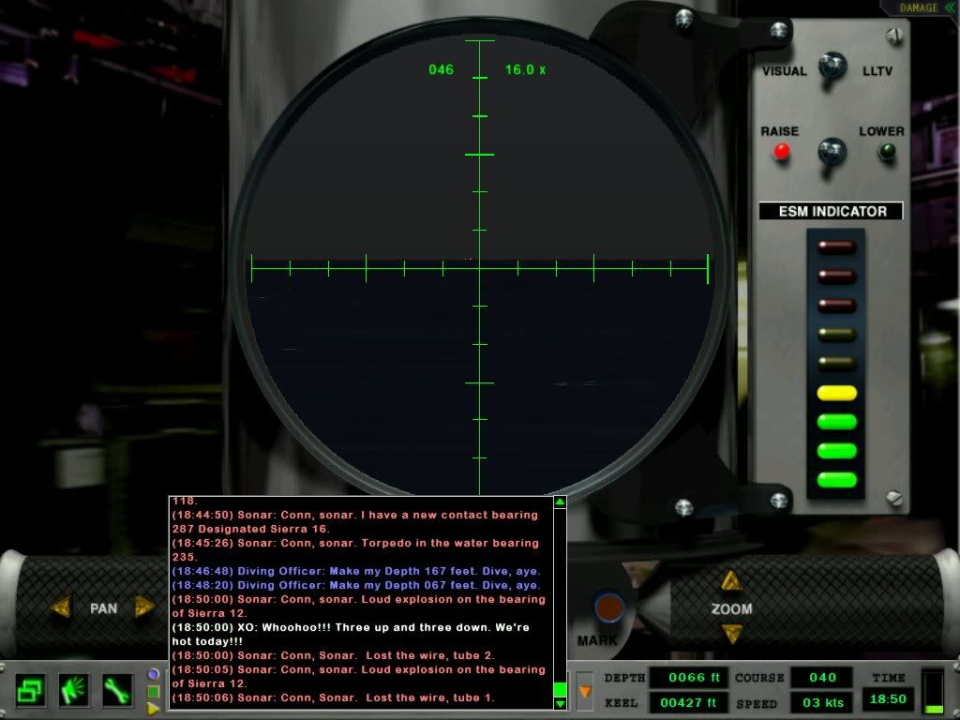960x720 pixels.
Task: Click the blue round message filter button
Action: tap(154, 674)
